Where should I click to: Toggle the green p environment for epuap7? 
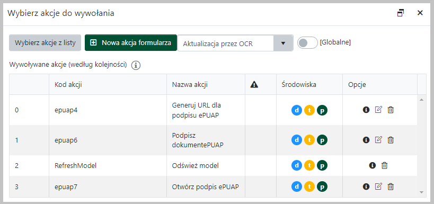[322, 187]
